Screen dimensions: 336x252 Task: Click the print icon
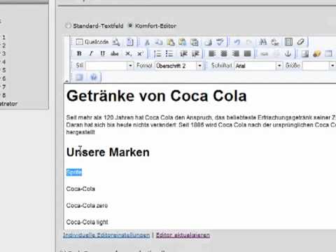[x=208, y=42]
